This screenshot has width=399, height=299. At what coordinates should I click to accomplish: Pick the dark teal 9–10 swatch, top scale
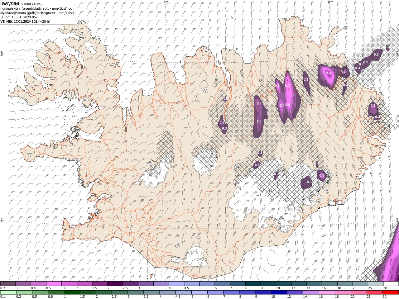pos(268,284)
